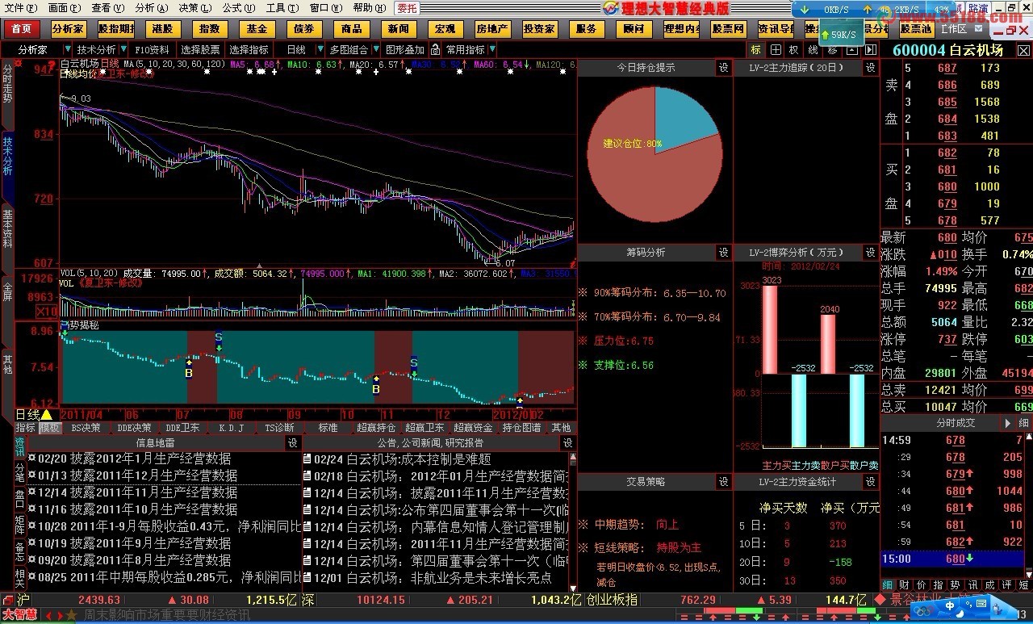Click the 港股 button
The image size is (1033, 624).
click(162, 29)
